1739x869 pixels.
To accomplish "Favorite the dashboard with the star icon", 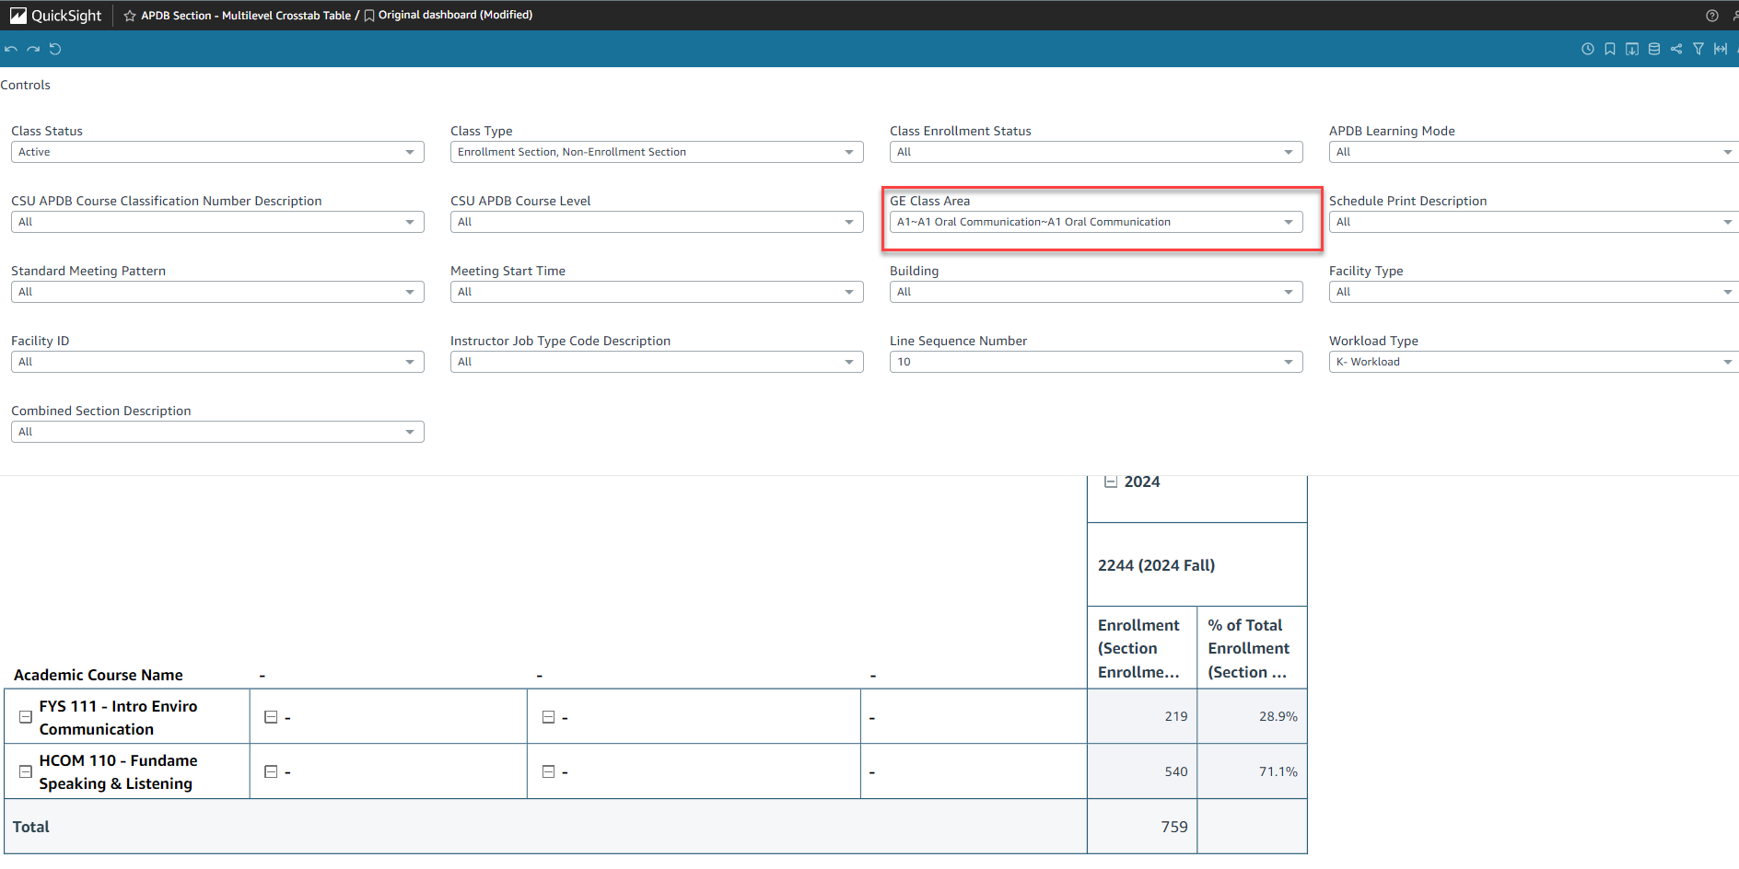I will (130, 16).
